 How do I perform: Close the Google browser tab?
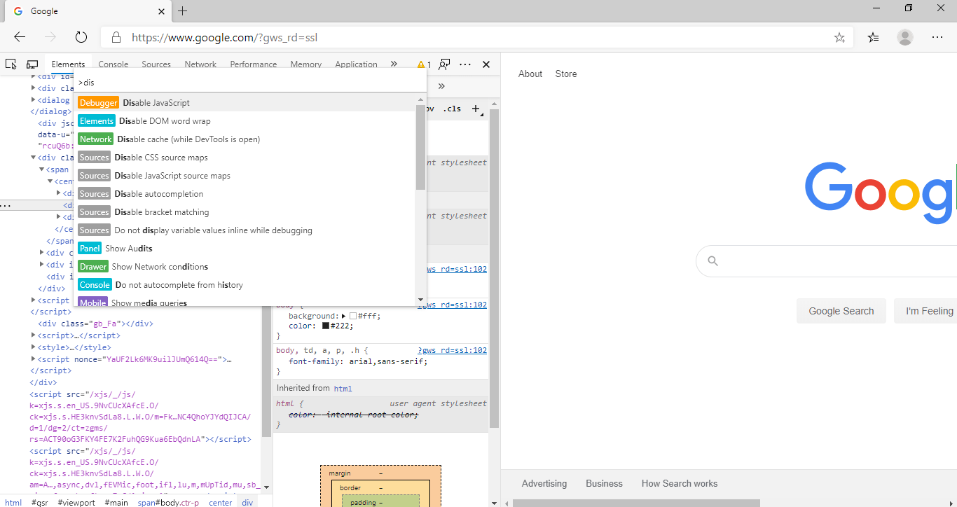pos(161,11)
